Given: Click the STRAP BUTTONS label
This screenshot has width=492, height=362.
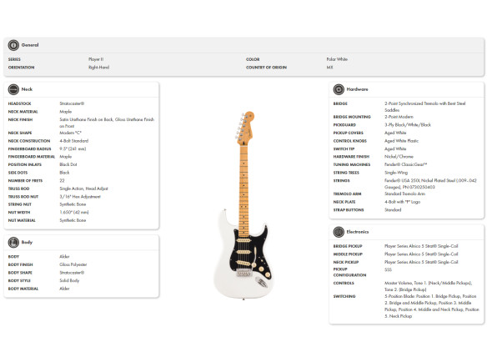Looking at the screenshot, I should coord(349,210).
